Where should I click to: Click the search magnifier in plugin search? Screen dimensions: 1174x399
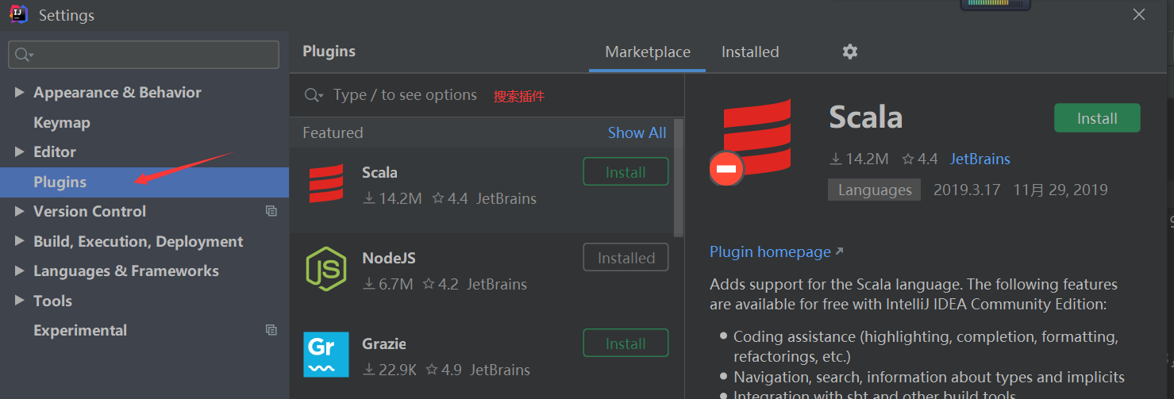click(x=314, y=95)
